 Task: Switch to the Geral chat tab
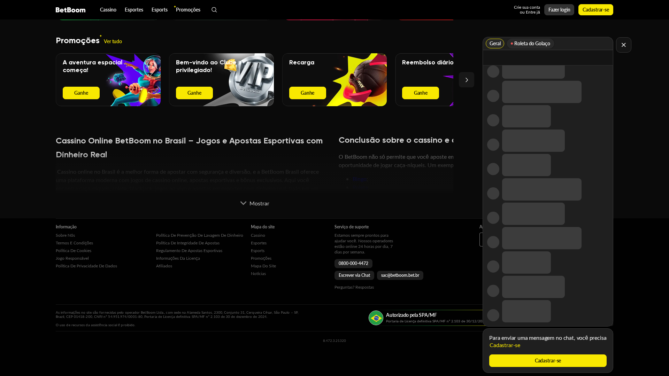click(495, 44)
